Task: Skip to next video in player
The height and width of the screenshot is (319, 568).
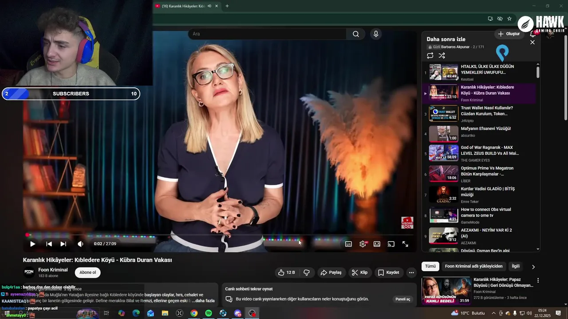Action: click(63, 244)
